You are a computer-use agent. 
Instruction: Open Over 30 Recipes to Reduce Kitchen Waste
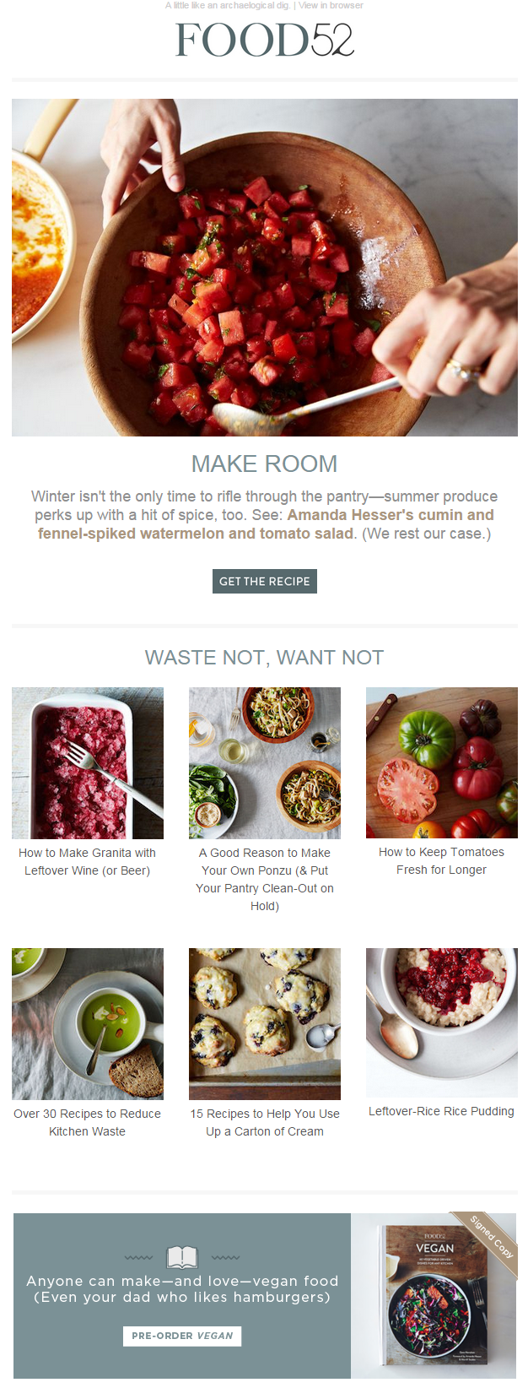(x=88, y=1122)
